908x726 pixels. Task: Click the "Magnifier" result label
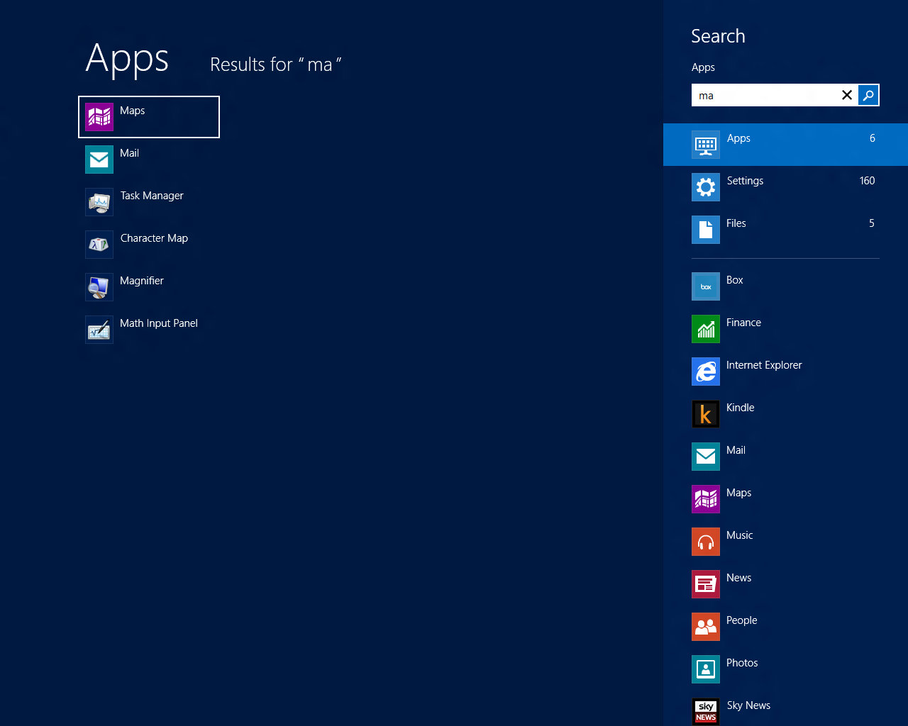click(x=142, y=281)
